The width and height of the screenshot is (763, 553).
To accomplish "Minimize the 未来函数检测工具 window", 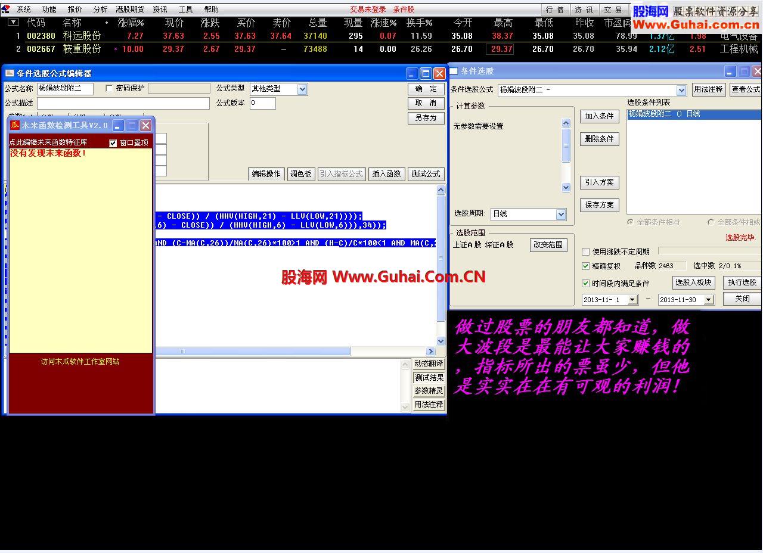I will click(x=118, y=126).
